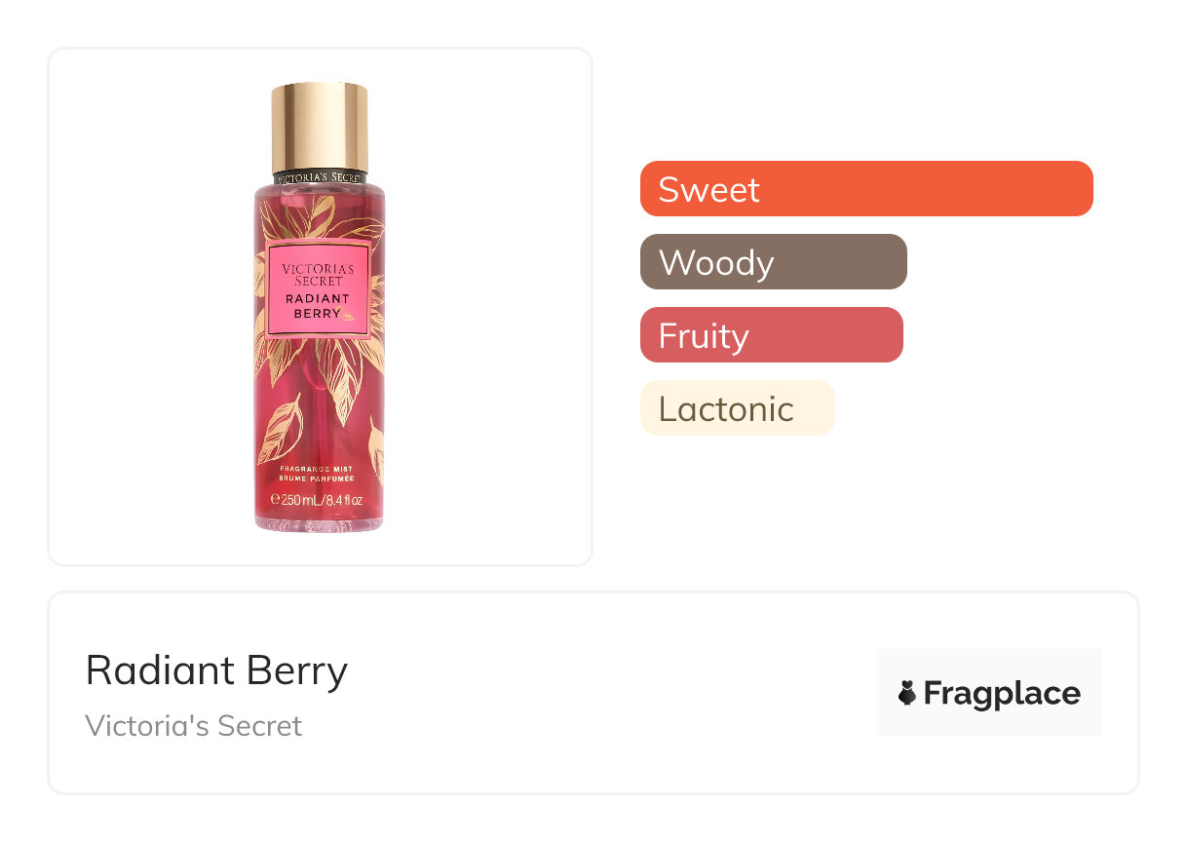Screen dimensions: 1187x842
Task: Click the word Lactonic in the cream bar
Action: point(726,408)
